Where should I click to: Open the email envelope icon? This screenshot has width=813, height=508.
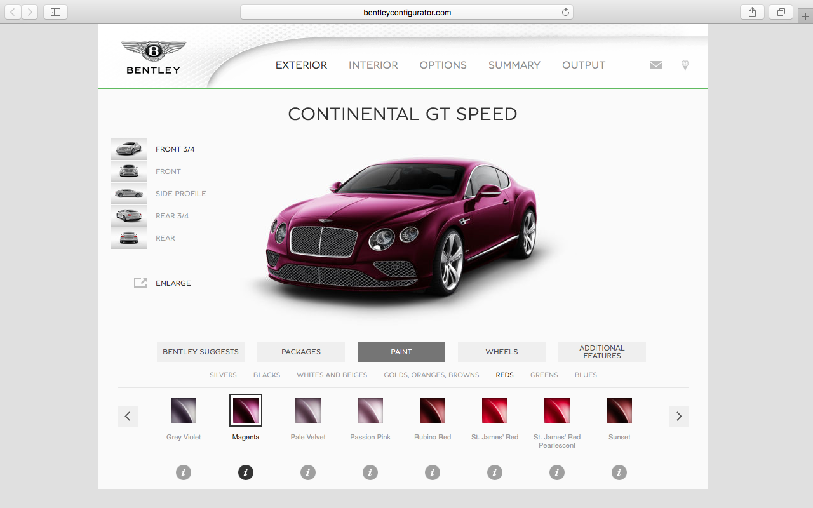[x=656, y=65]
